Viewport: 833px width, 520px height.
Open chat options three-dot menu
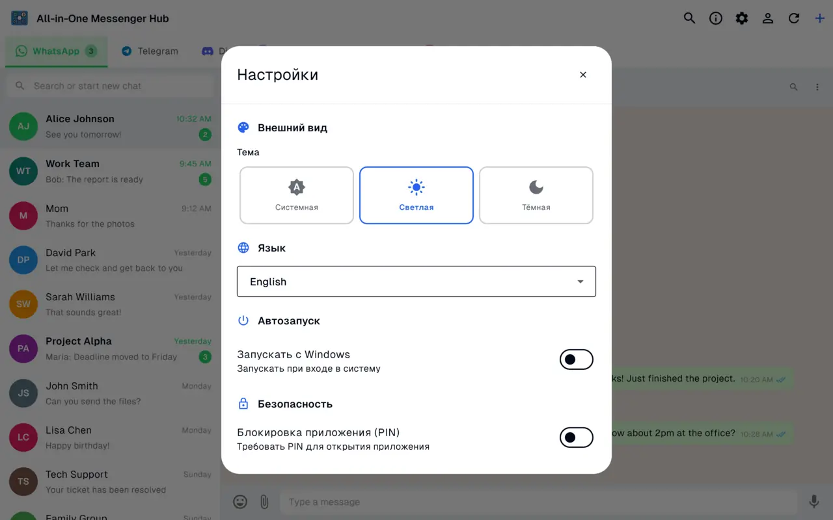coord(817,87)
